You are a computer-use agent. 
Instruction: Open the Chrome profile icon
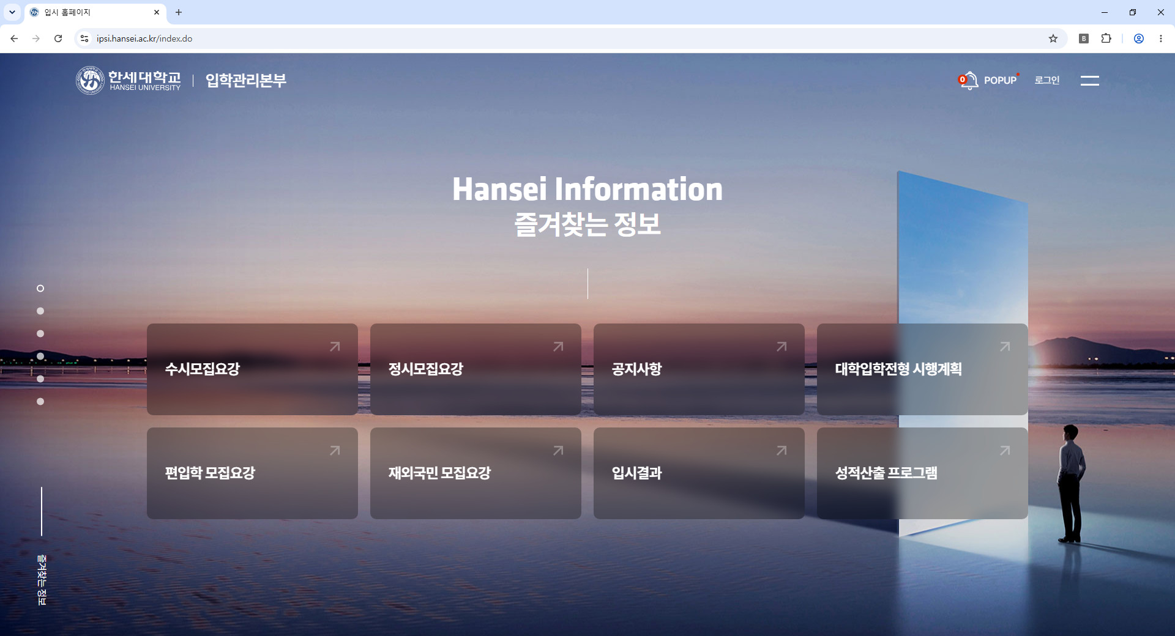(x=1139, y=39)
